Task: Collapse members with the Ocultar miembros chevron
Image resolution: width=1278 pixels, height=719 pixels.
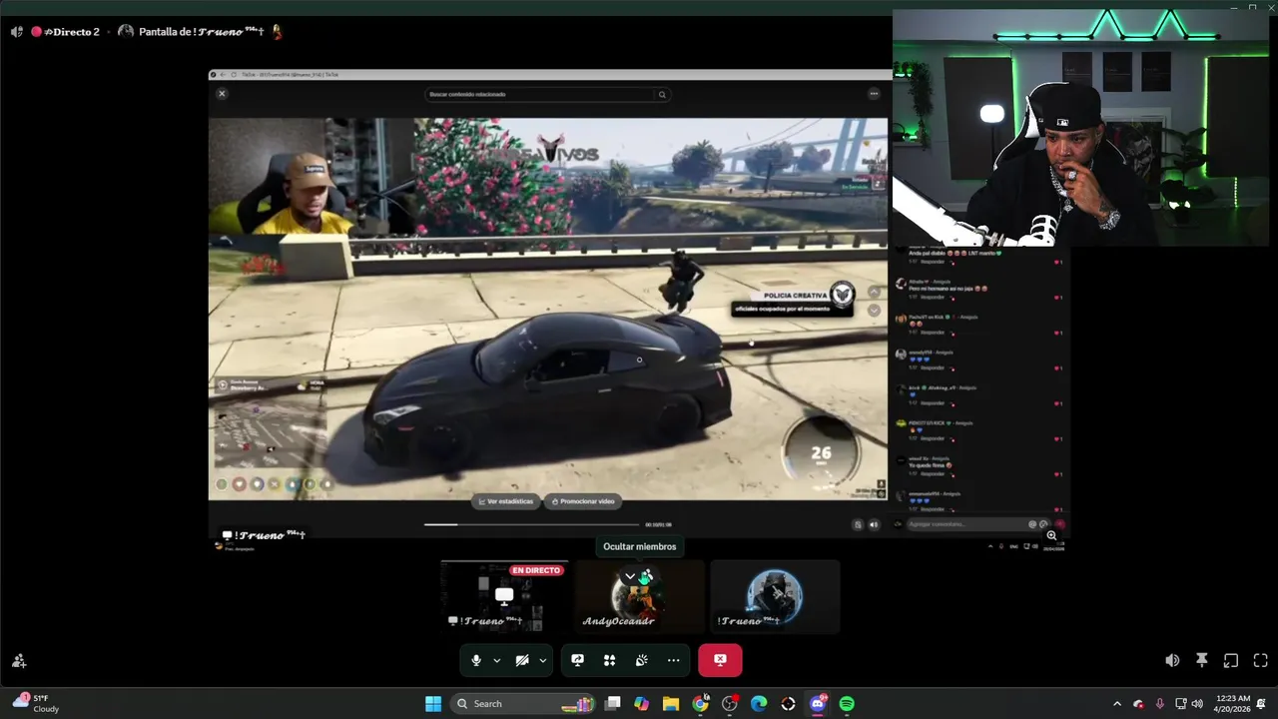Action: click(630, 576)
